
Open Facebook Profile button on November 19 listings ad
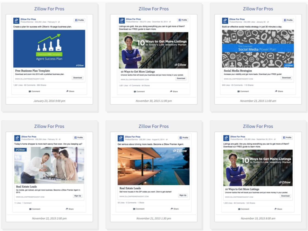(x=288, y=137)
